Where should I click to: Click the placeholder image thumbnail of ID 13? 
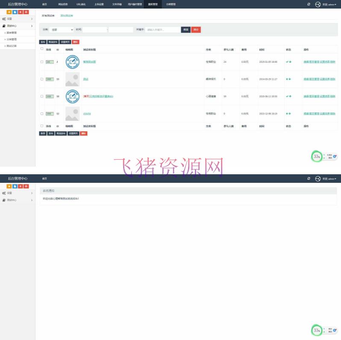click(72, 79)
